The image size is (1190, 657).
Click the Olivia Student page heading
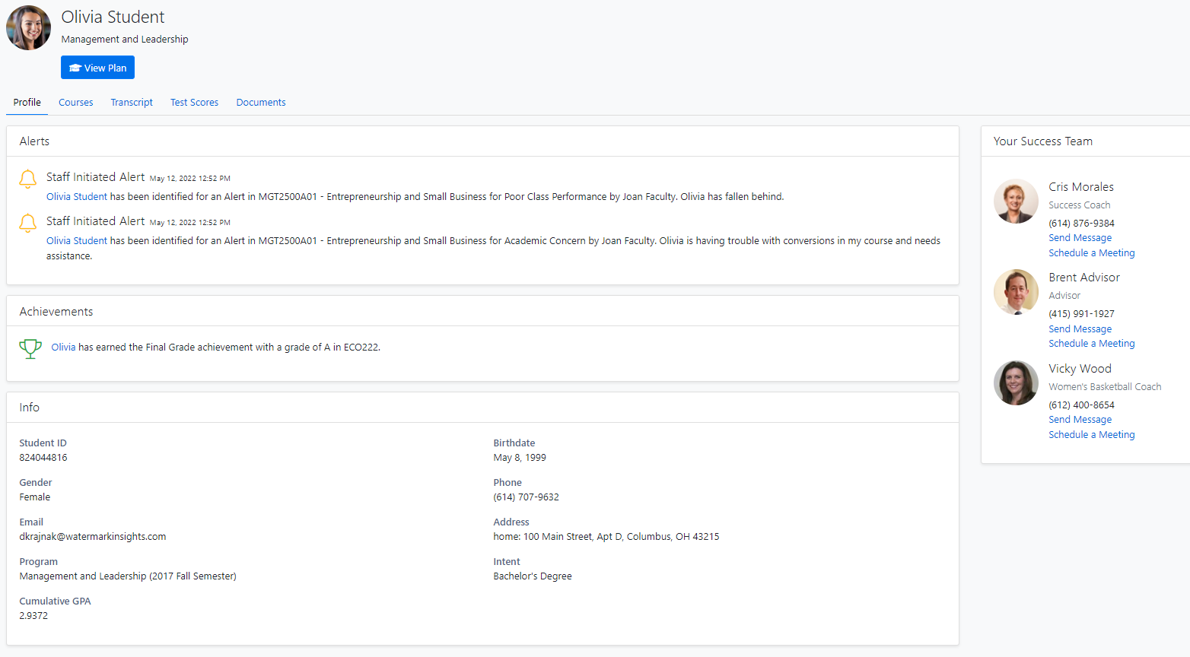(113, 17)
